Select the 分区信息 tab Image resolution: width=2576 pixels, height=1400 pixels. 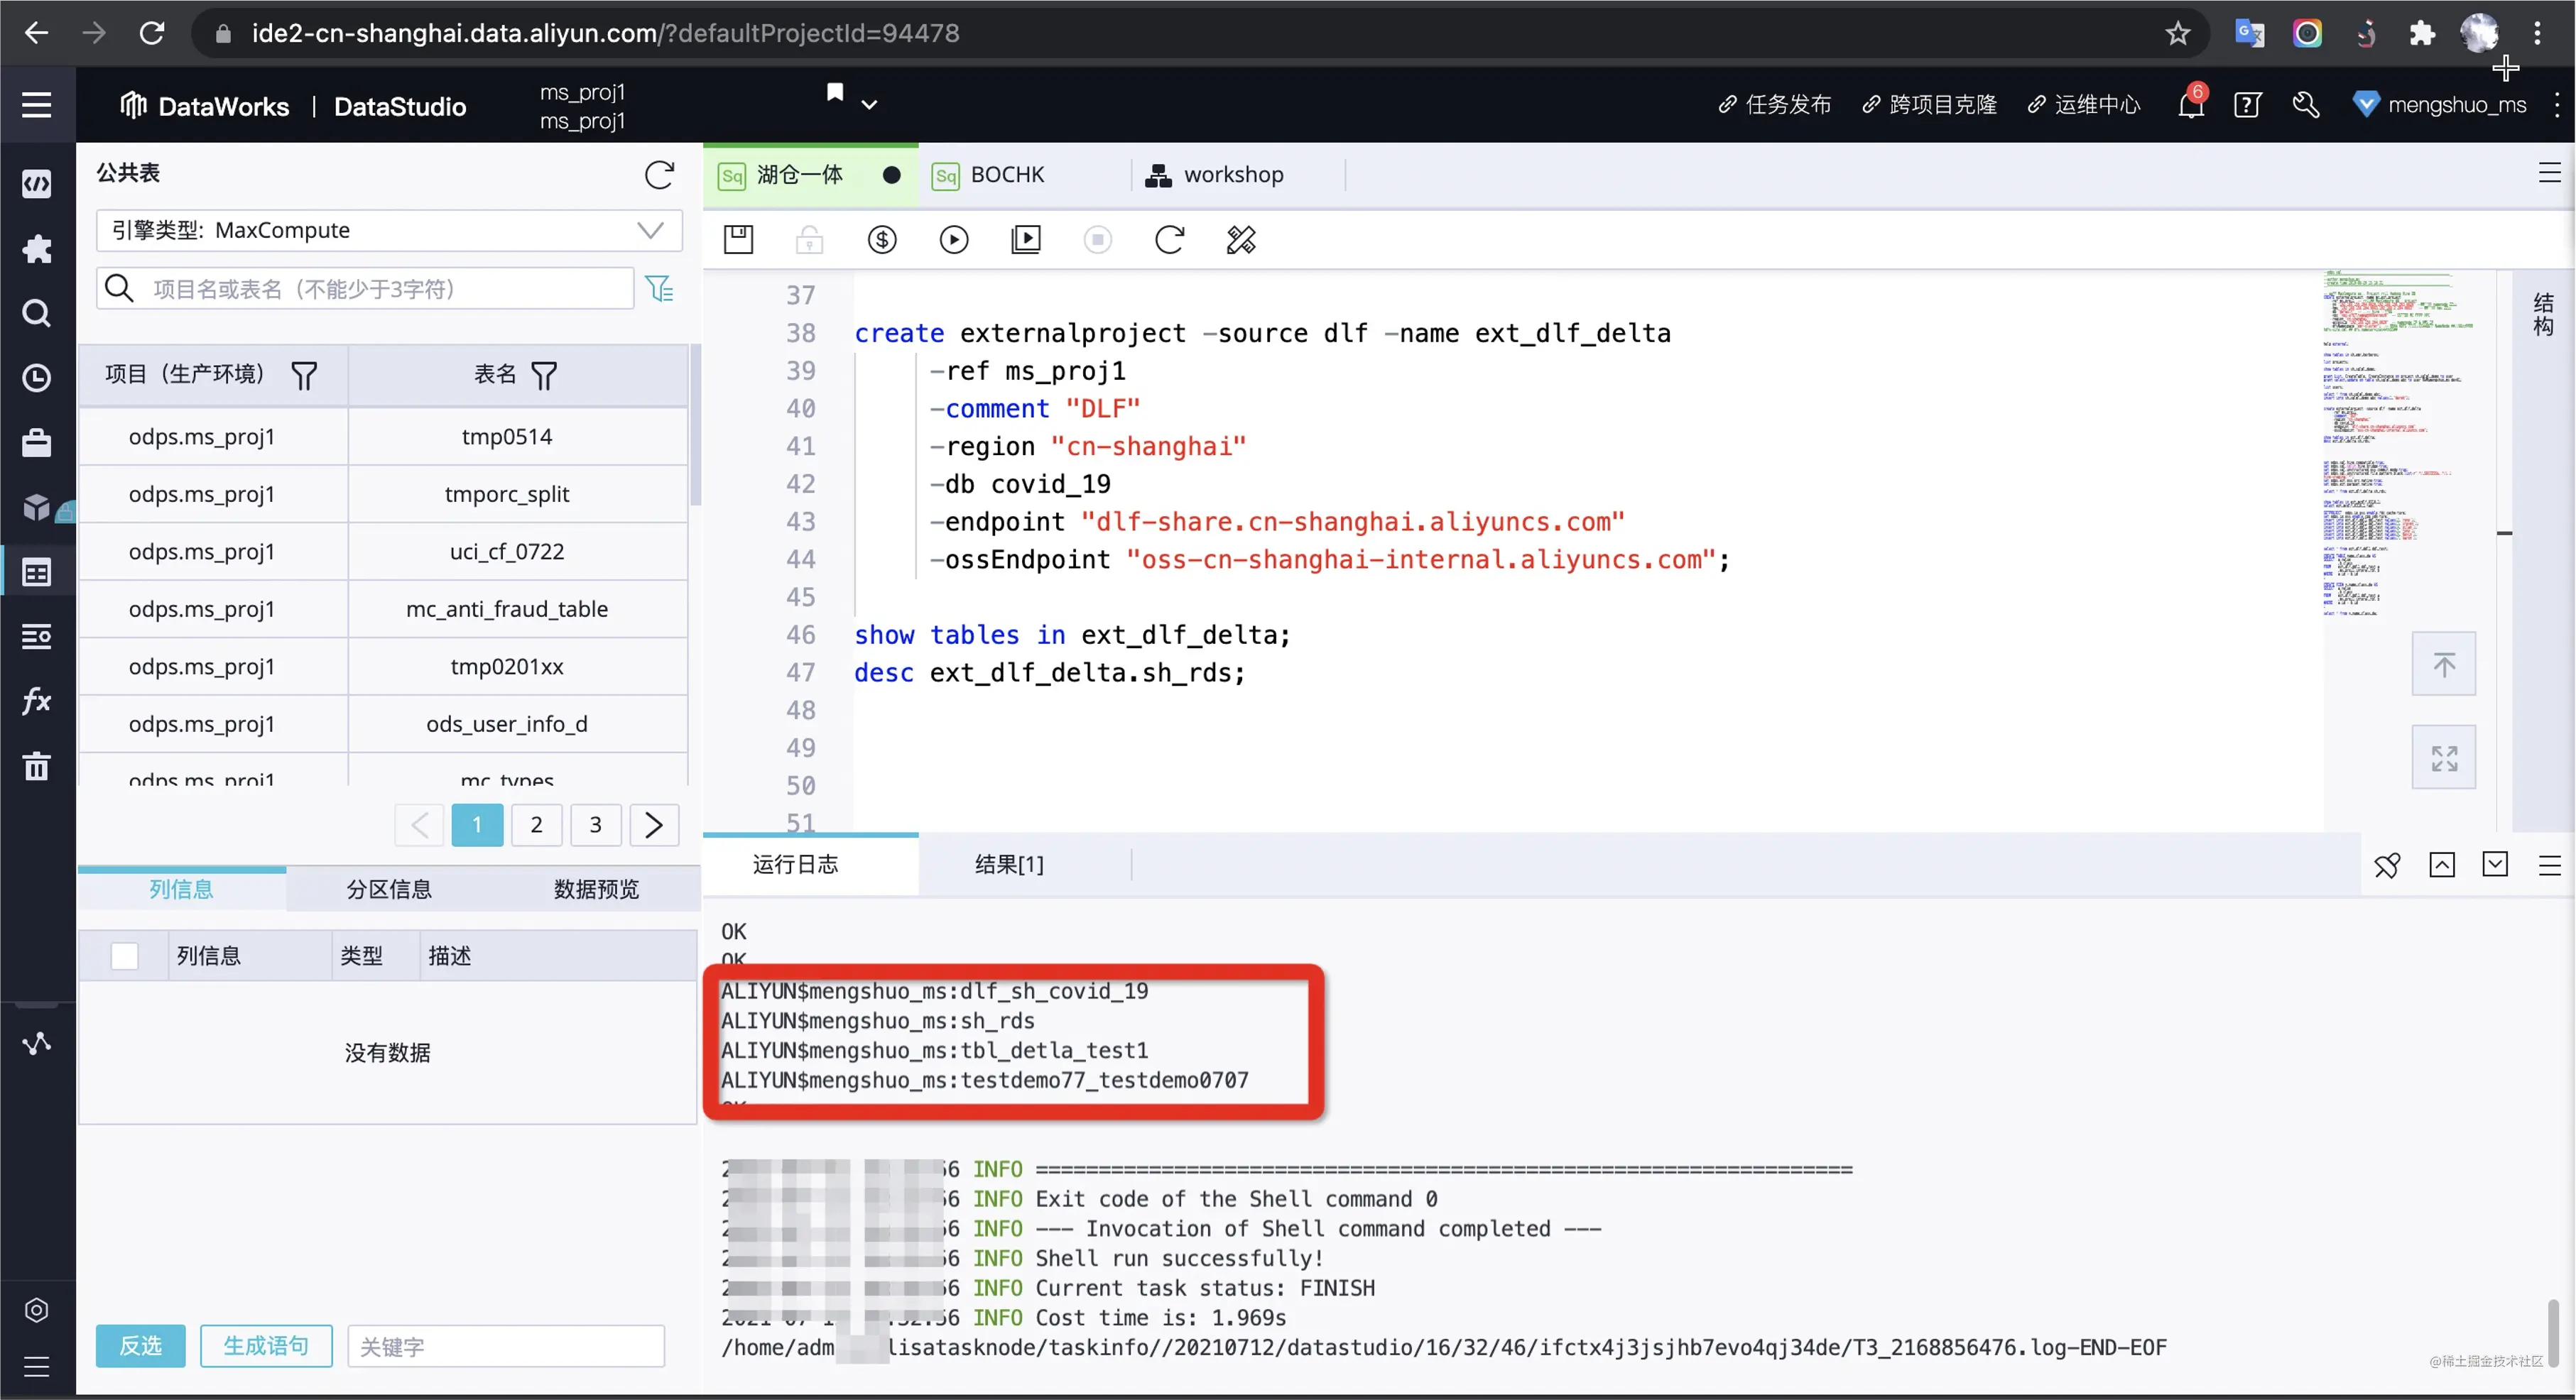coord(389,890)
